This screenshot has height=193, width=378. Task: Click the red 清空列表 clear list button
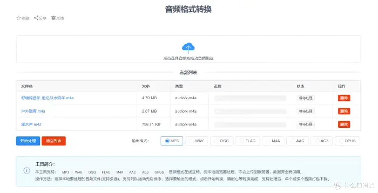(x=54, y=141)
